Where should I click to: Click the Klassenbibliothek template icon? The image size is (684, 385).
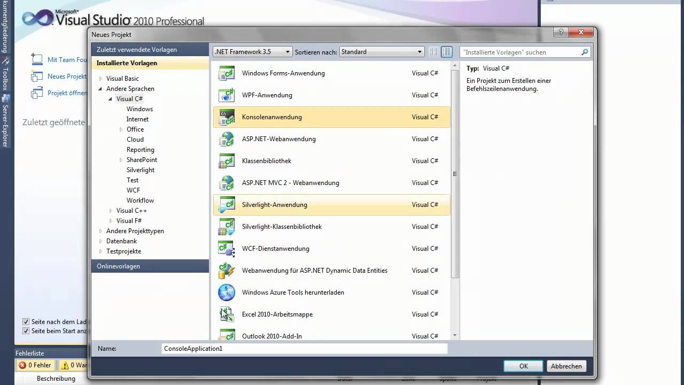227,161
